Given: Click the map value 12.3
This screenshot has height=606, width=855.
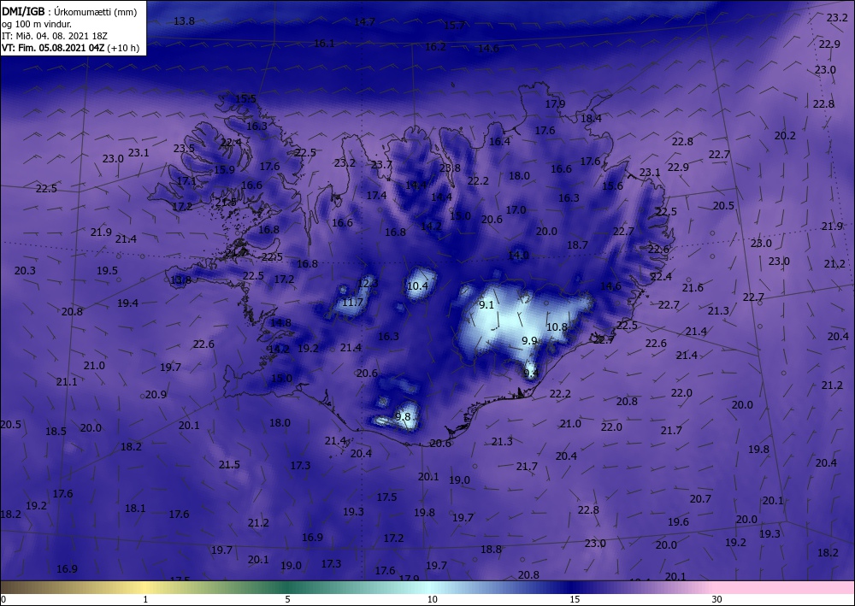Looking at the screenshot, I should click(x=368, y=284).
